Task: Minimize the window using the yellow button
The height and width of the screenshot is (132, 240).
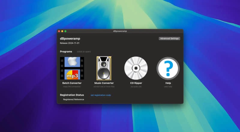Action: 62,31
